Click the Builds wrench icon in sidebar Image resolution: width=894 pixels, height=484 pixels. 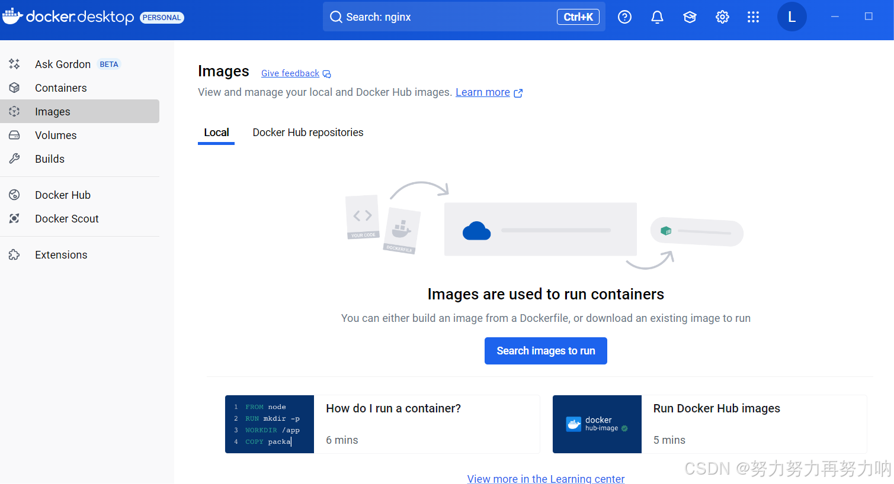[14, 159]
